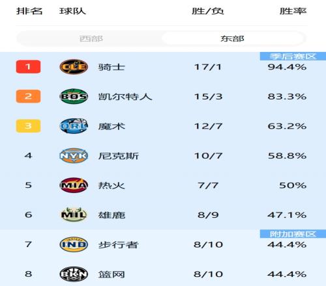Open the Milwaukee MIL team logo
This screenshot has width=326, height=286.
pyautogui.click(x=74, y=214)
